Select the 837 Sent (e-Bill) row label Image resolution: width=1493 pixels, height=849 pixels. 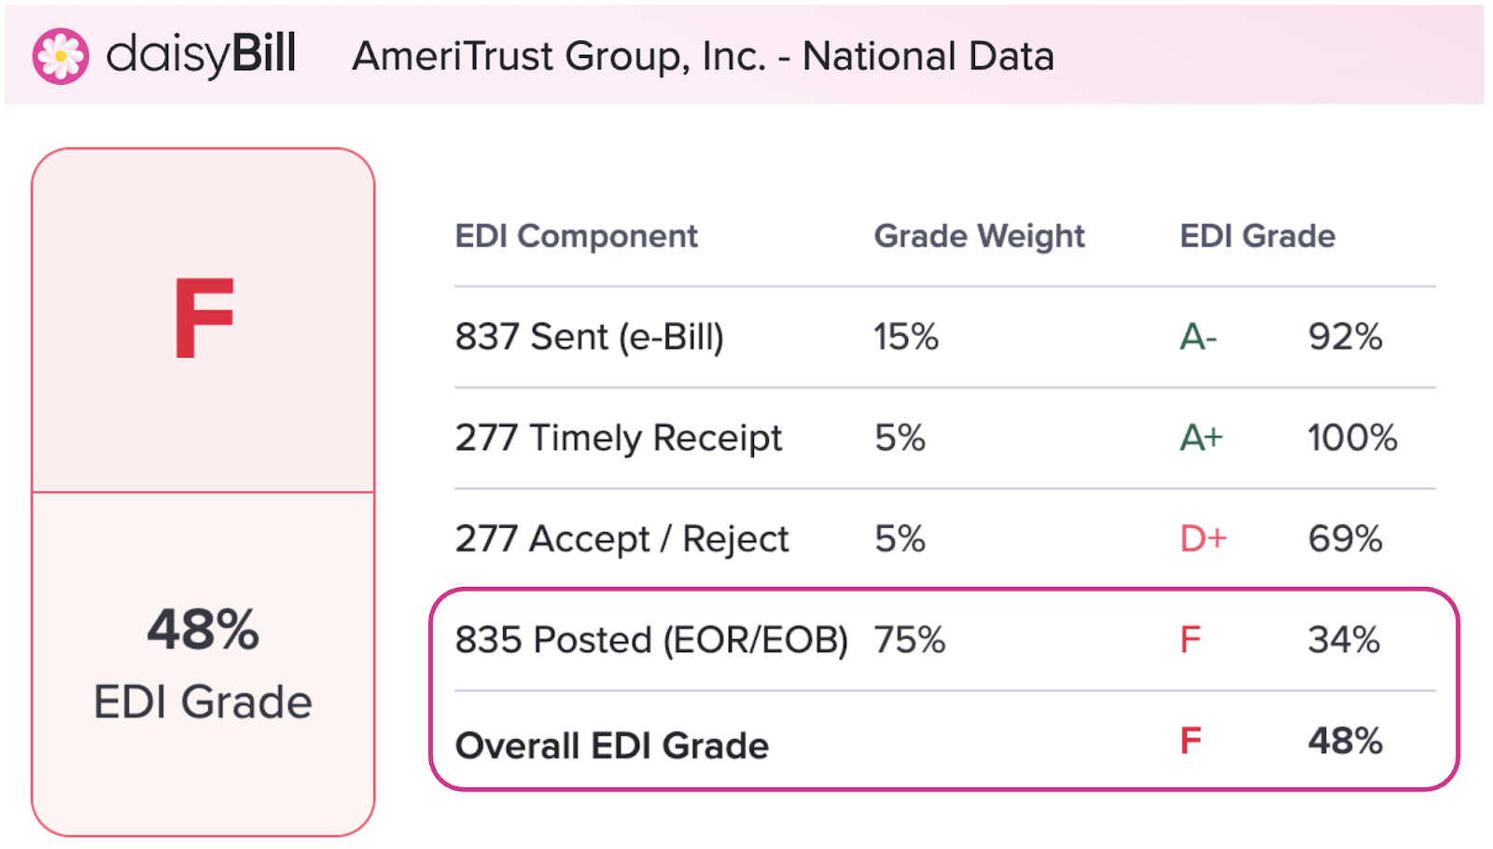pyautogui.click(x=589, y=337)
